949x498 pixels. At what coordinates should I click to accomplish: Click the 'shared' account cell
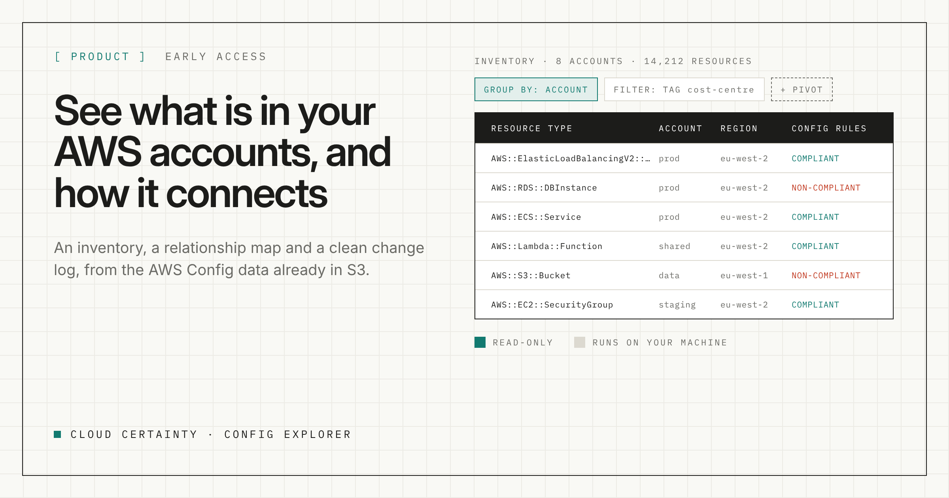point(674,246)
